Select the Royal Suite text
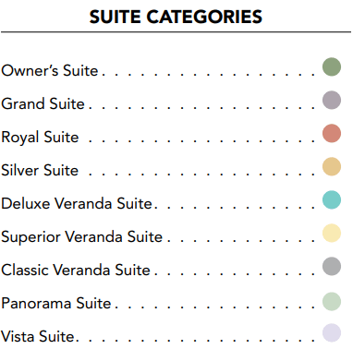 (40, 138)
